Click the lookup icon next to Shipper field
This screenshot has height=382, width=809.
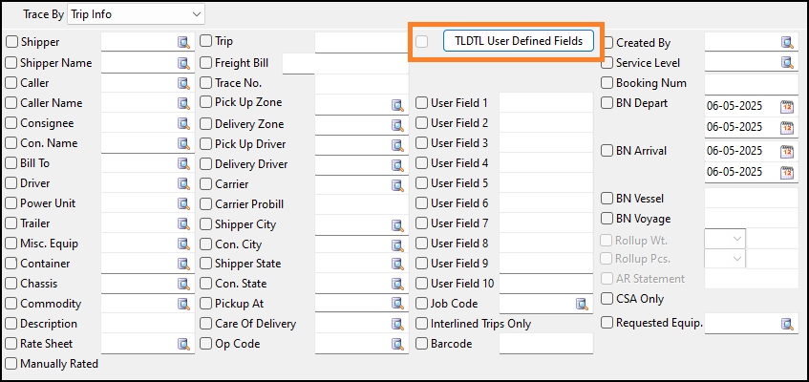pos(183,43)
